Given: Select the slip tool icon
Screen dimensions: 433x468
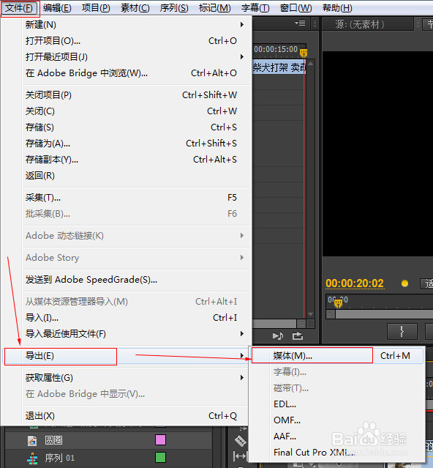Looking at the screenshot, I should tap(240, 456).
